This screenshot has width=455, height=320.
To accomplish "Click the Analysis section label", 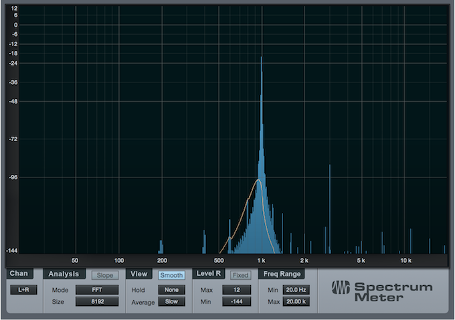I will tap(64, 274).
